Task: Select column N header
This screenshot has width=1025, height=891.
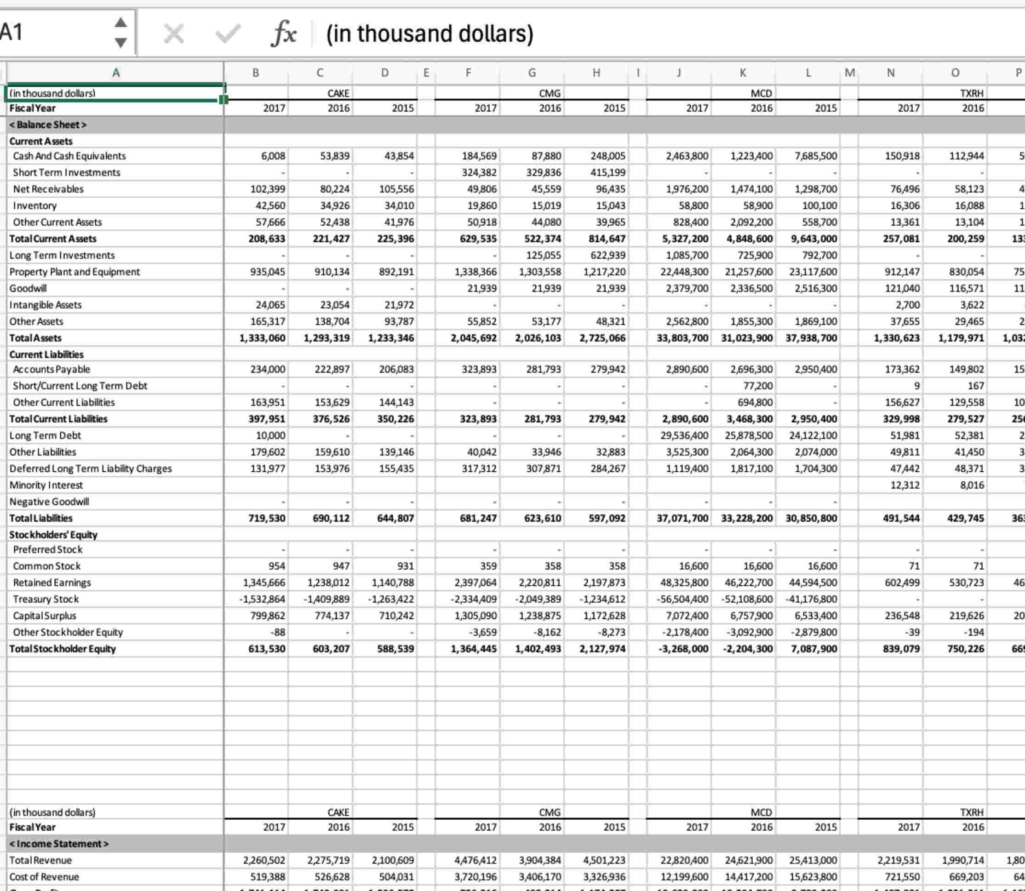Action: tap(891, 73)
